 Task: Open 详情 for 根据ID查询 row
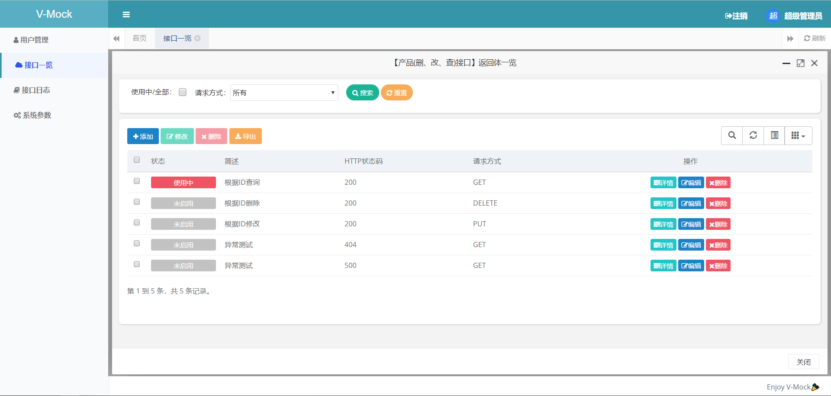[664, 183]
